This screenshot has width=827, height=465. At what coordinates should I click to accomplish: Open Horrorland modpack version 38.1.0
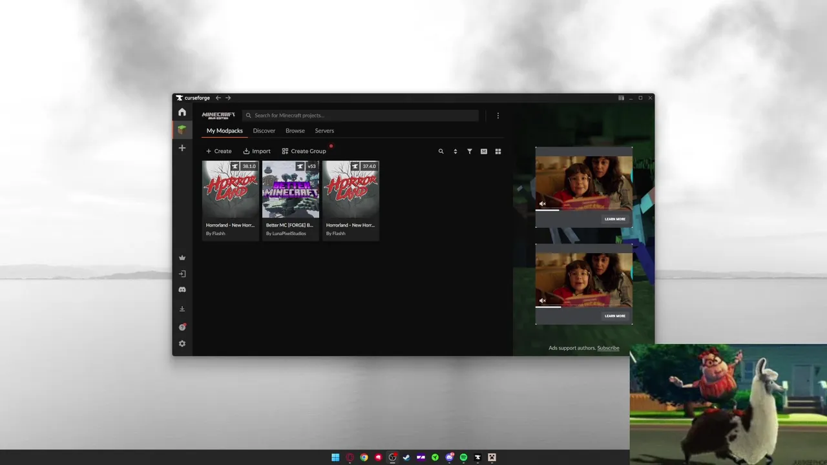(x=231, y=200)
